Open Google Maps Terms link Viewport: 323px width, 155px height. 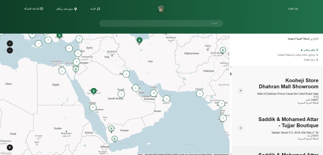(x=140, y=154)
